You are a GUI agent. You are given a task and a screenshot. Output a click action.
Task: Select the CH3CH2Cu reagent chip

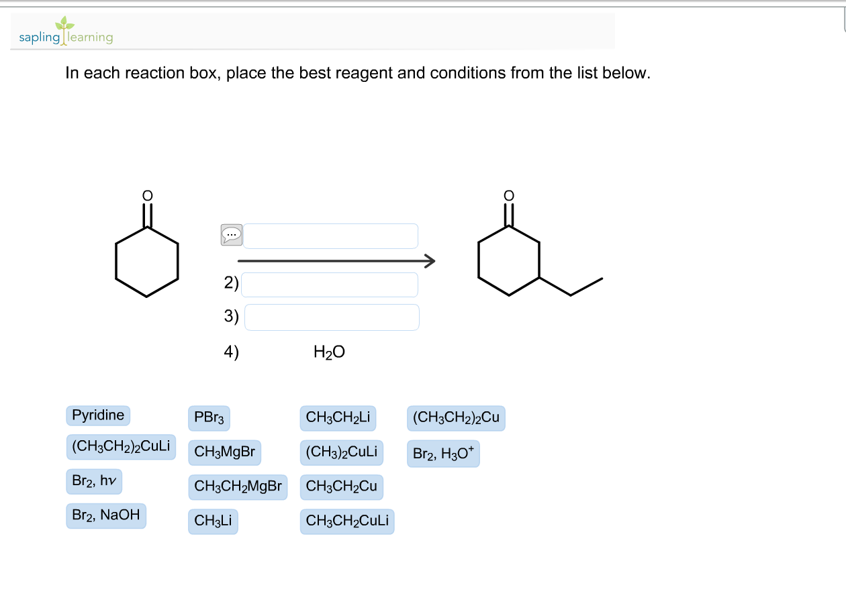tap(341, 486)
